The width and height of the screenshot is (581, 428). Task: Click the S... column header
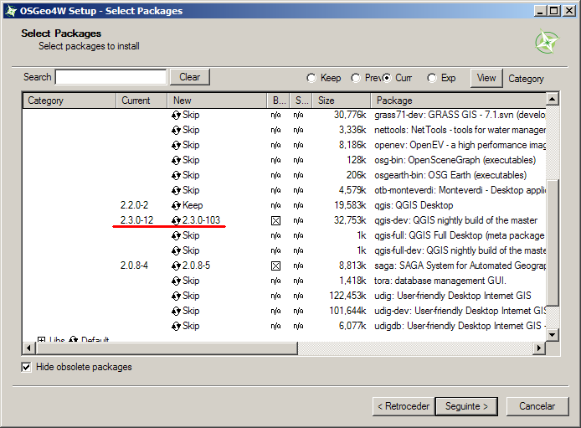click(301, 101)
